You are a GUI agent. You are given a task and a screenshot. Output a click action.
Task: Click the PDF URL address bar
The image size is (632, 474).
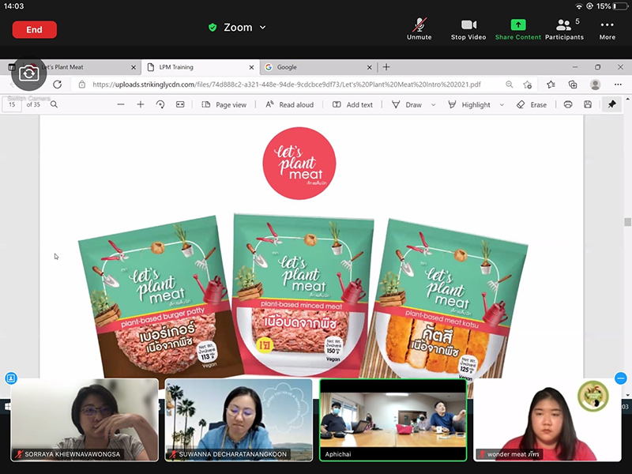click(x=286, y=85)
